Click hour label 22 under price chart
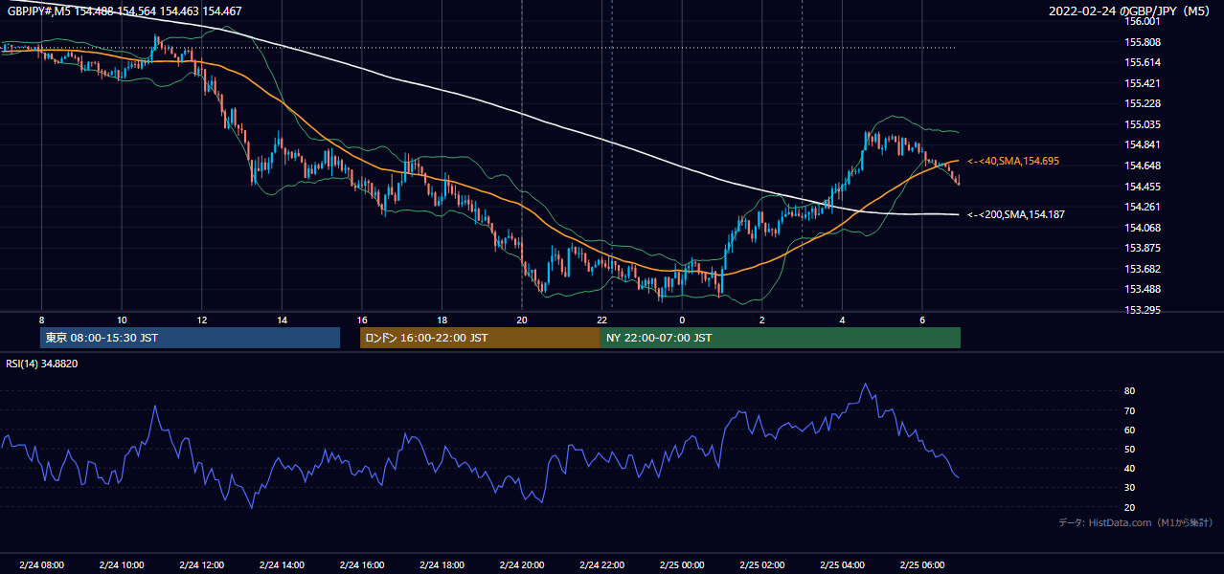Screen dimensions: 1224x574 [x=601, y=320]
